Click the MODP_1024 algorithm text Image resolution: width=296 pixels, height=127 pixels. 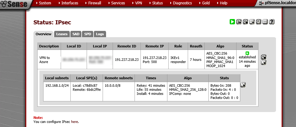216,66
